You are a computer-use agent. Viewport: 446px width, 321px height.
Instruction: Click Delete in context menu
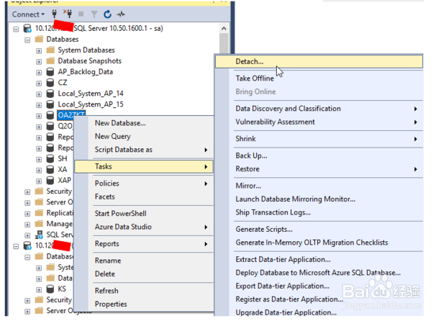[144, 273]
